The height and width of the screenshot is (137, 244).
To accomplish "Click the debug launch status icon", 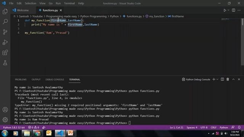I will tap(44, 127).
